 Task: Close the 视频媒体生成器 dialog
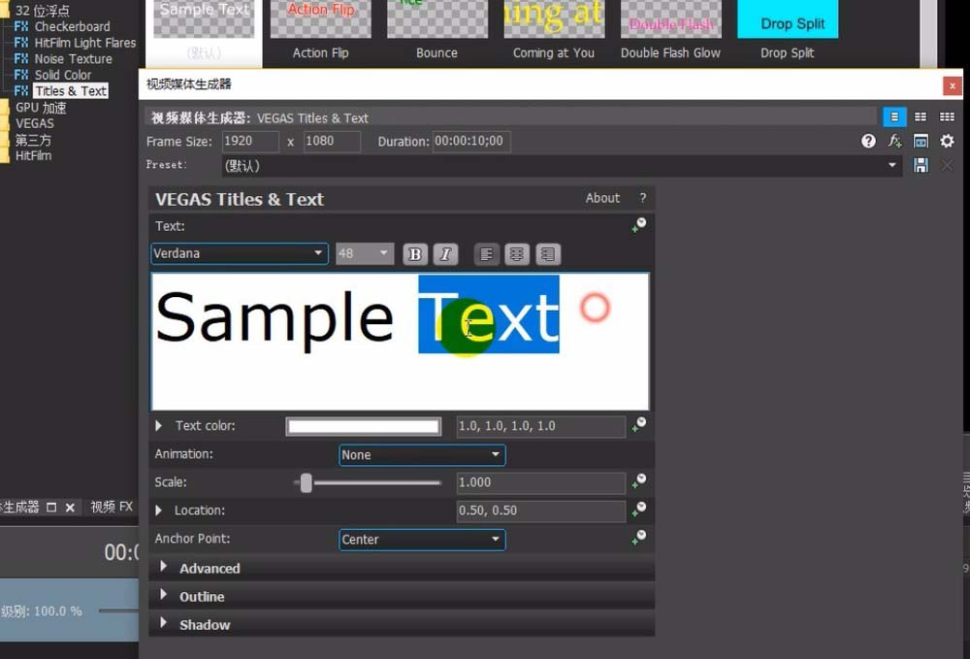[953, 85]
